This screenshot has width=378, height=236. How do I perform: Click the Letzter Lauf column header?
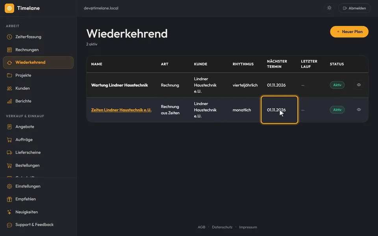(309, 64)
